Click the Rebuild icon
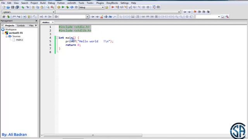This screenshot has width=248, height=139. pyautogui.click(x=72, y=7)
